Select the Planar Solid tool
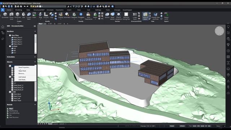The width and height of the screenshot is (231, 130). pyautogui.click(x=12, y=16)
